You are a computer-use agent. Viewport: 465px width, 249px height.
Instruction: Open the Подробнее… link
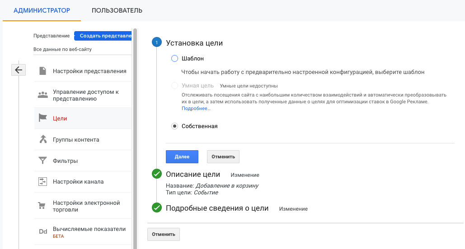[196, 109]
